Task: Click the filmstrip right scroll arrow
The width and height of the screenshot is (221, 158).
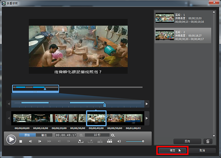Action: coord(147,118)
